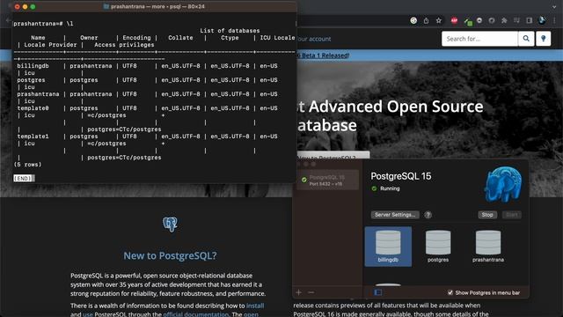Open the postgres database icon
This screenshot has height=317, width=563.
click(438, 247)
